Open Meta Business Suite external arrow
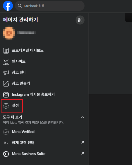Viewport: 132px width, 165px height. (83, 153)
